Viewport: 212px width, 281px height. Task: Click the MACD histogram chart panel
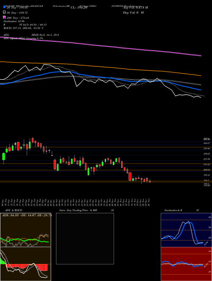pyautogui.click(x=25, y=264)
